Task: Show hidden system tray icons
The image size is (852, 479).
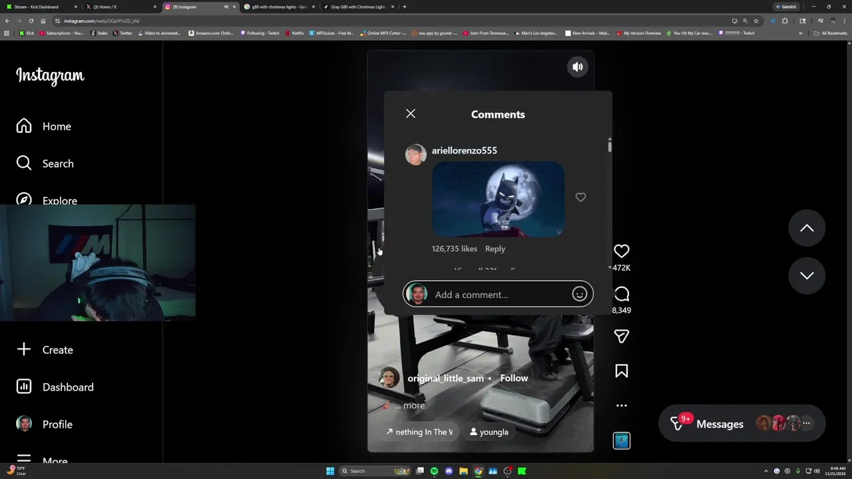Action: coord(765,471)
